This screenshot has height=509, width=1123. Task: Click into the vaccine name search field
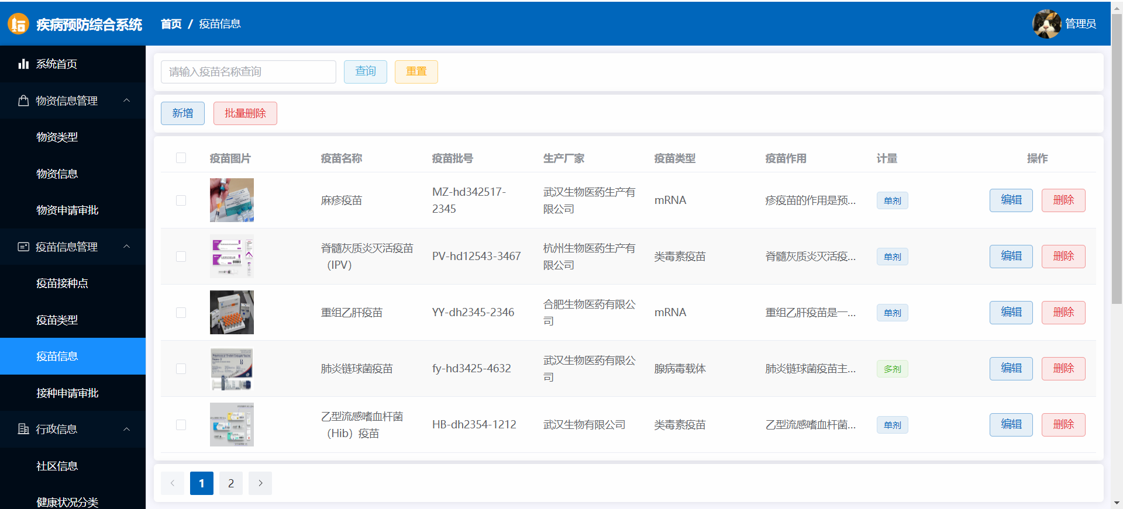[x=249, y=72]
